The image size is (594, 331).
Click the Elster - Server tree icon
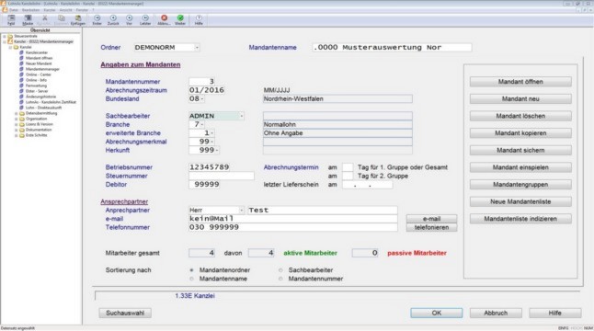pos(21,91)
